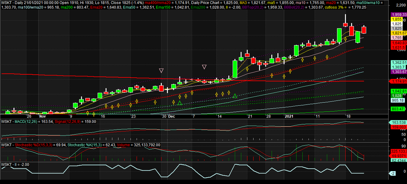The width and height of the screenshot is (407, 184).
Task: Select the orange 1,821.67 axis price tag
Action: tap(399, 33)
